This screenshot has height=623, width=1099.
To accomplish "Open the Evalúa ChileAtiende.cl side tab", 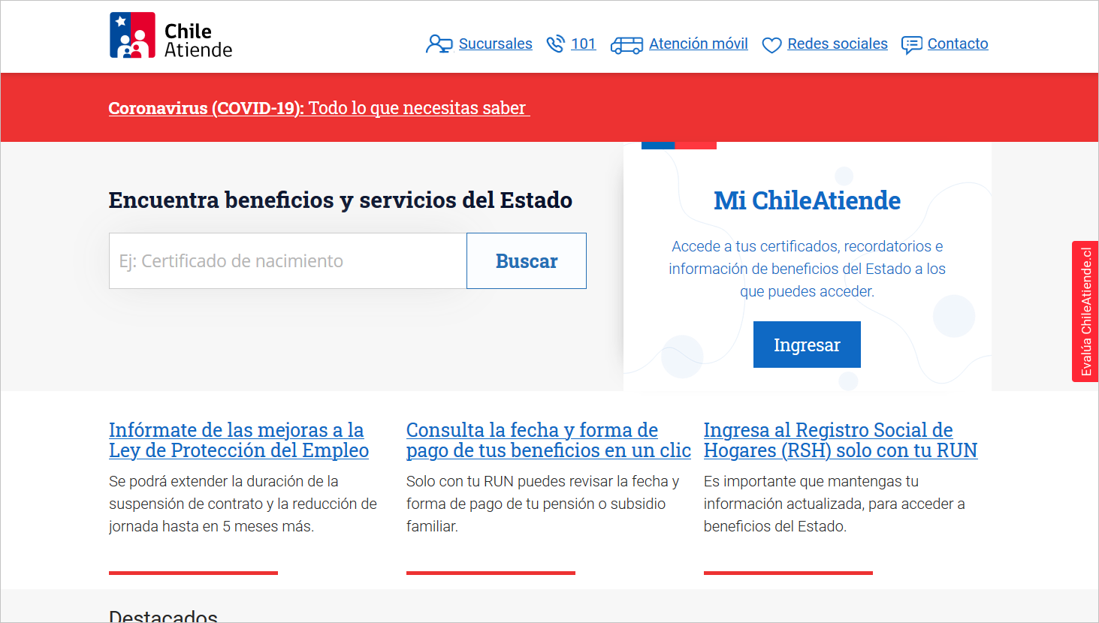I will [1085, 311].
